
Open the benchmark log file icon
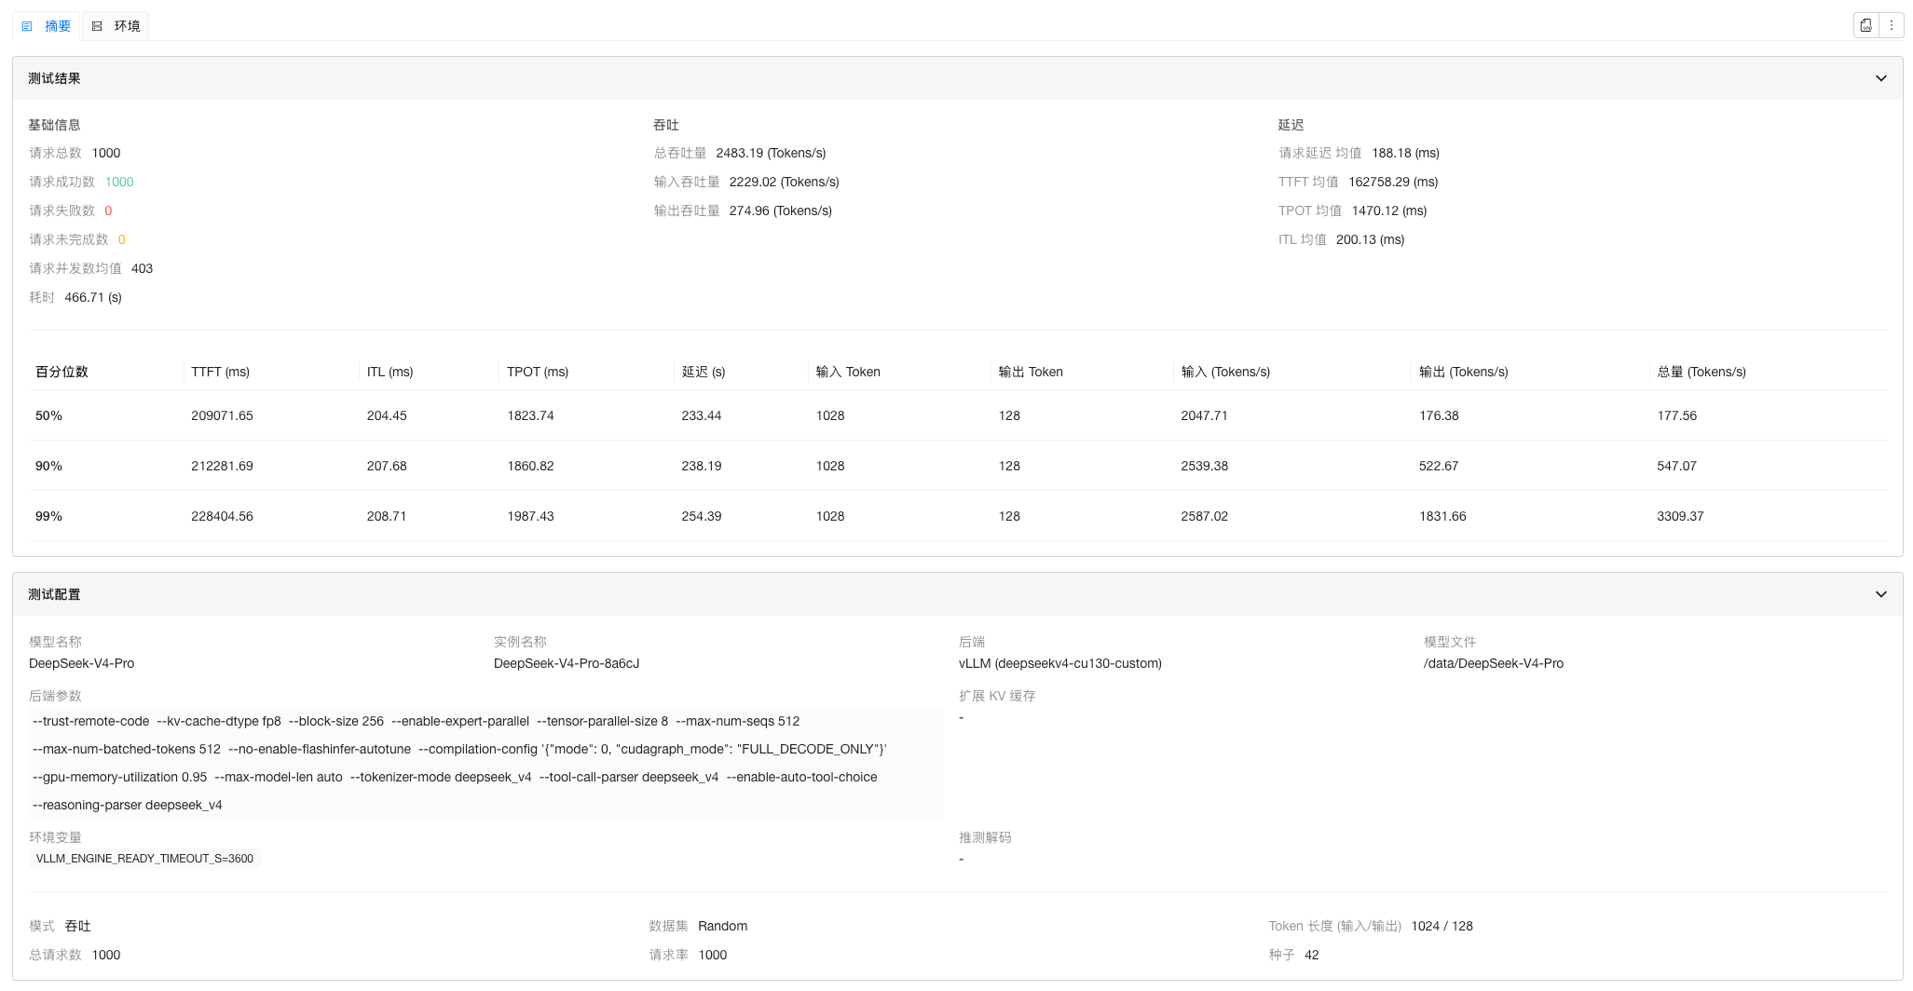tap(1866, 26)
